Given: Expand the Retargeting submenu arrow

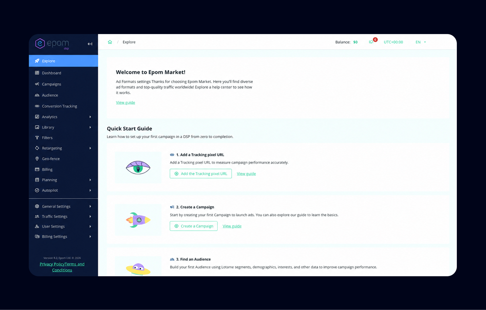Looking at the screenshot, I should point(90,148).
